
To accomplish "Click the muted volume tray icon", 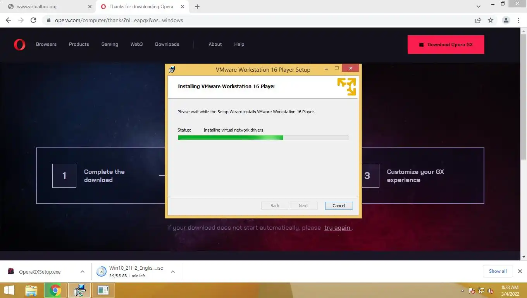I will [x=491, y=291].
